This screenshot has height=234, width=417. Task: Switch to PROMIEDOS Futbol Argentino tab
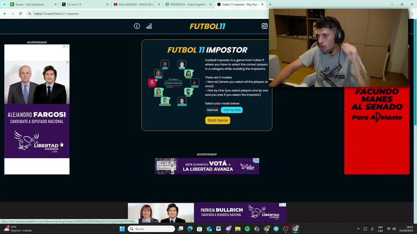tap(189, 5)
